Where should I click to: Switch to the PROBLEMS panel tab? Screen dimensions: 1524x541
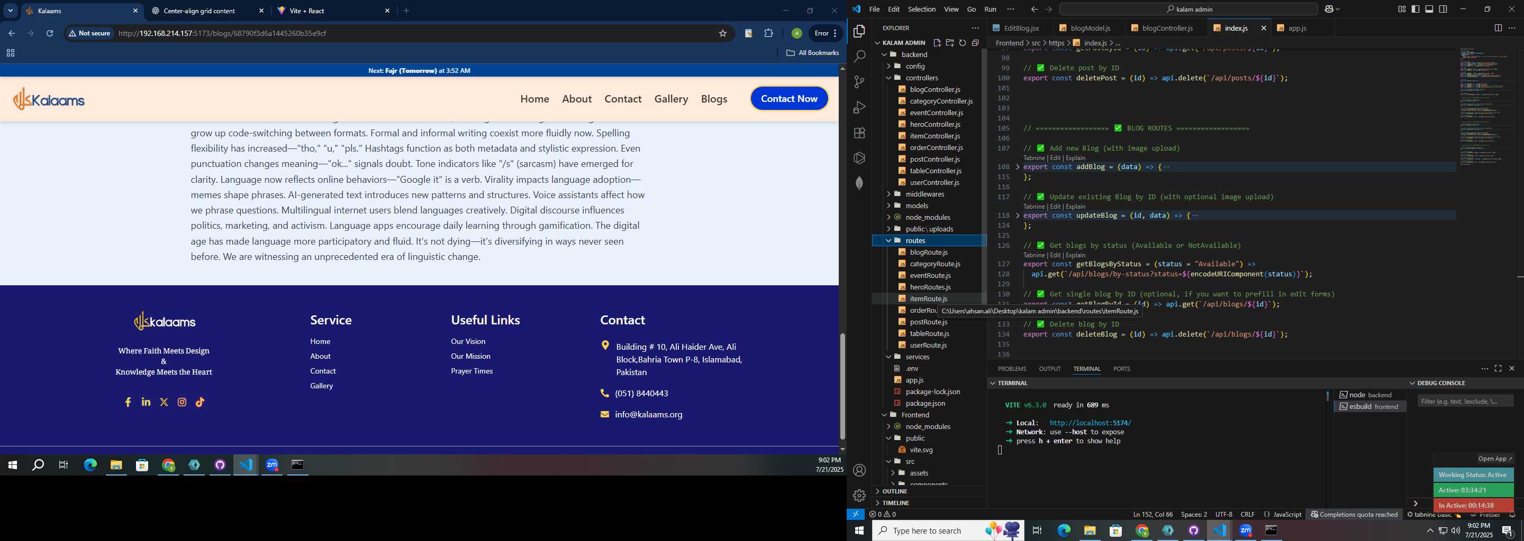coord(1012,369)
